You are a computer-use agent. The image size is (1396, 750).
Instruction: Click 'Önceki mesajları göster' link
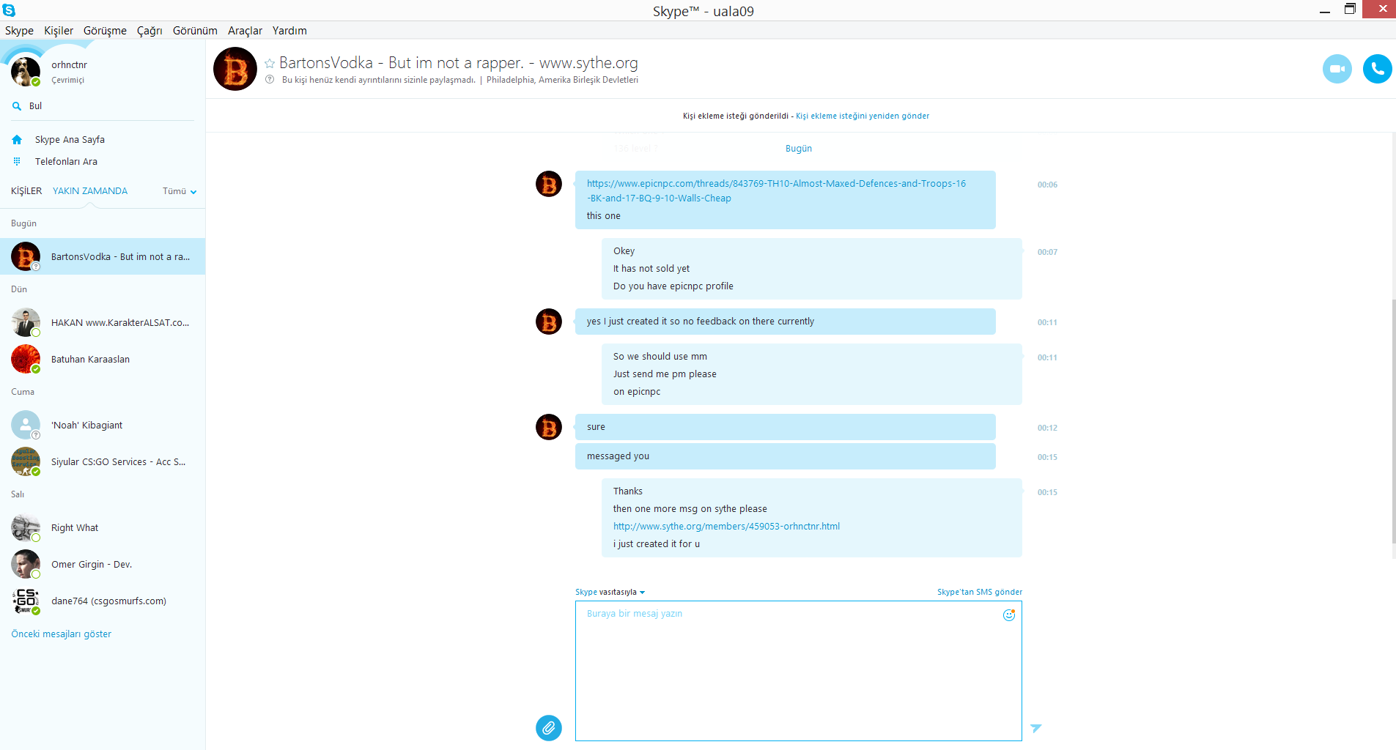click(62, 634)
